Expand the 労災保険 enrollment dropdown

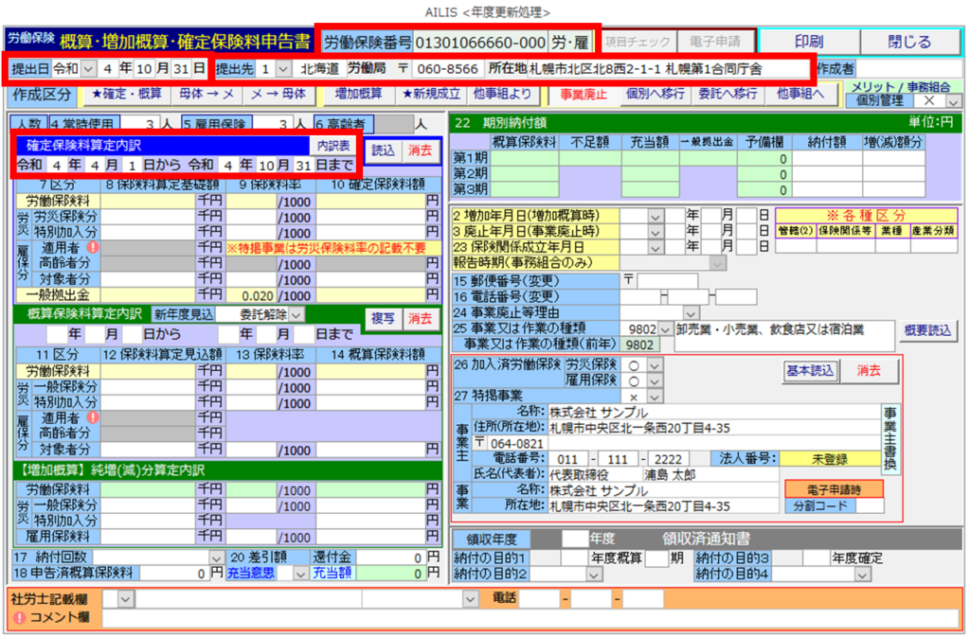654,365
